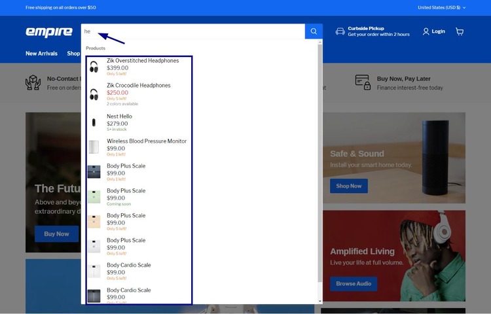Click the Curbside Pickup car icon
This screenshot has width=491, height=314.
(x=340, y=31)
